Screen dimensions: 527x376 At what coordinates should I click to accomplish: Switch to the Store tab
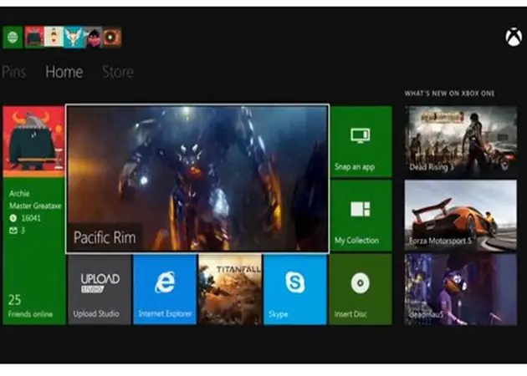(x=118, y=72)
